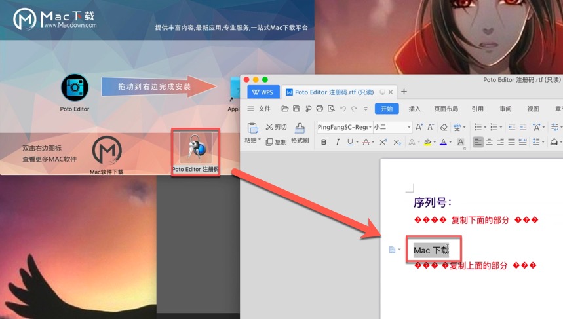Image resolution: width=563 pixels, height=319 pixels.
Task: Click the Save disk icon in WPS toolbar
Action: point(296,109)
